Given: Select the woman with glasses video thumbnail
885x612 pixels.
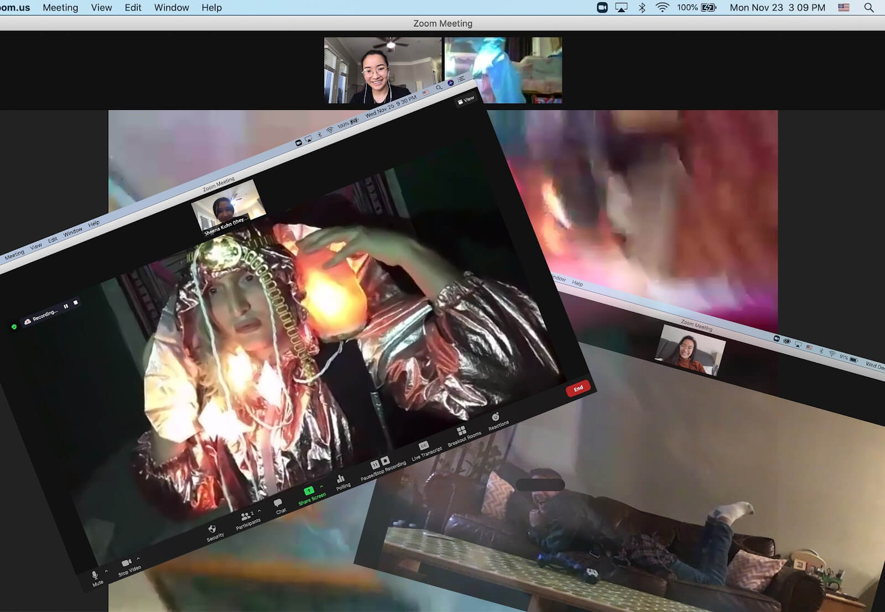Looking at the screenshot, I should (383, 70).
